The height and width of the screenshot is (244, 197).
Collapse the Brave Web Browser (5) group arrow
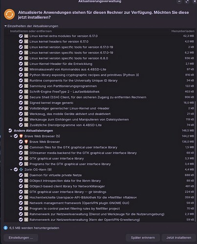[11, 136]
